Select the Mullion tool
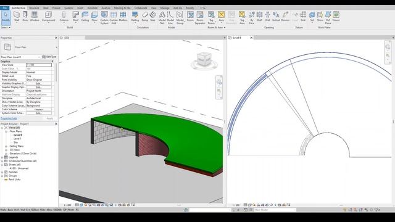The image size is (395, 222). pos(123,17)
